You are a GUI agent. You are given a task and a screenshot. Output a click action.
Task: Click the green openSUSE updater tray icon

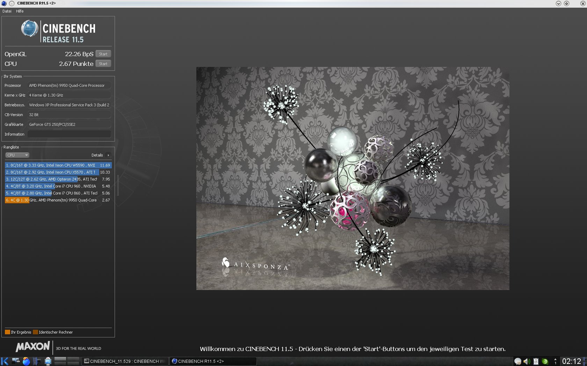pyautogui.click(x=545, y=361)
